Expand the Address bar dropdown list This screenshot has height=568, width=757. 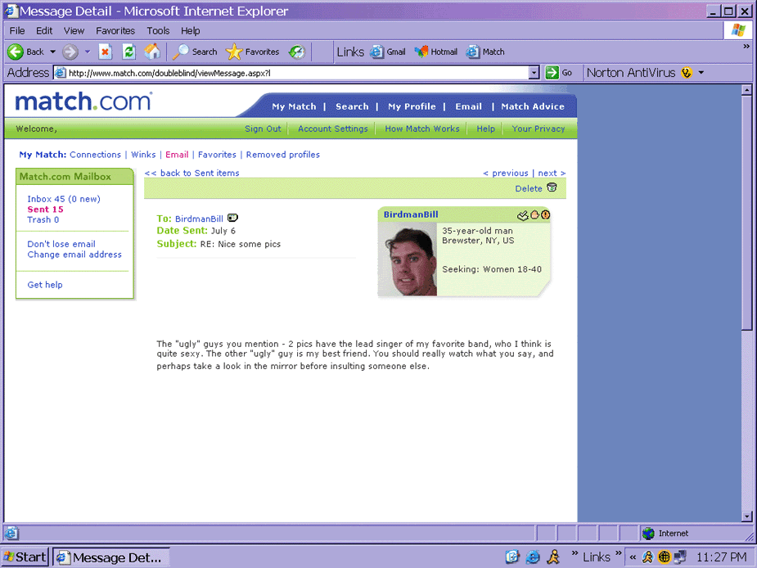pos(534,73)
